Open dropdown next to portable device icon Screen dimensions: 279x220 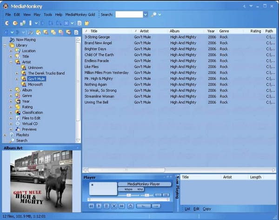coord(36,23)
